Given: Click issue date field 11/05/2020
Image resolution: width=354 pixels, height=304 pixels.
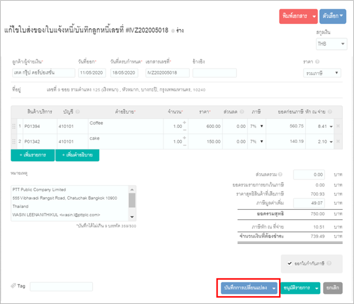Looking at the screenshot, I should pos(92,73).
